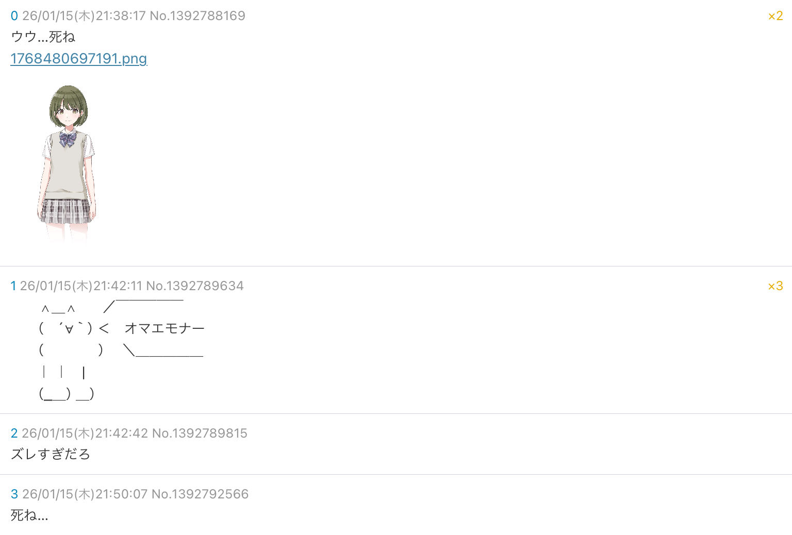The width and height of the screenshot is (792, 535).
Task: Click post ID No.1392792566
Action: point(200,494)
